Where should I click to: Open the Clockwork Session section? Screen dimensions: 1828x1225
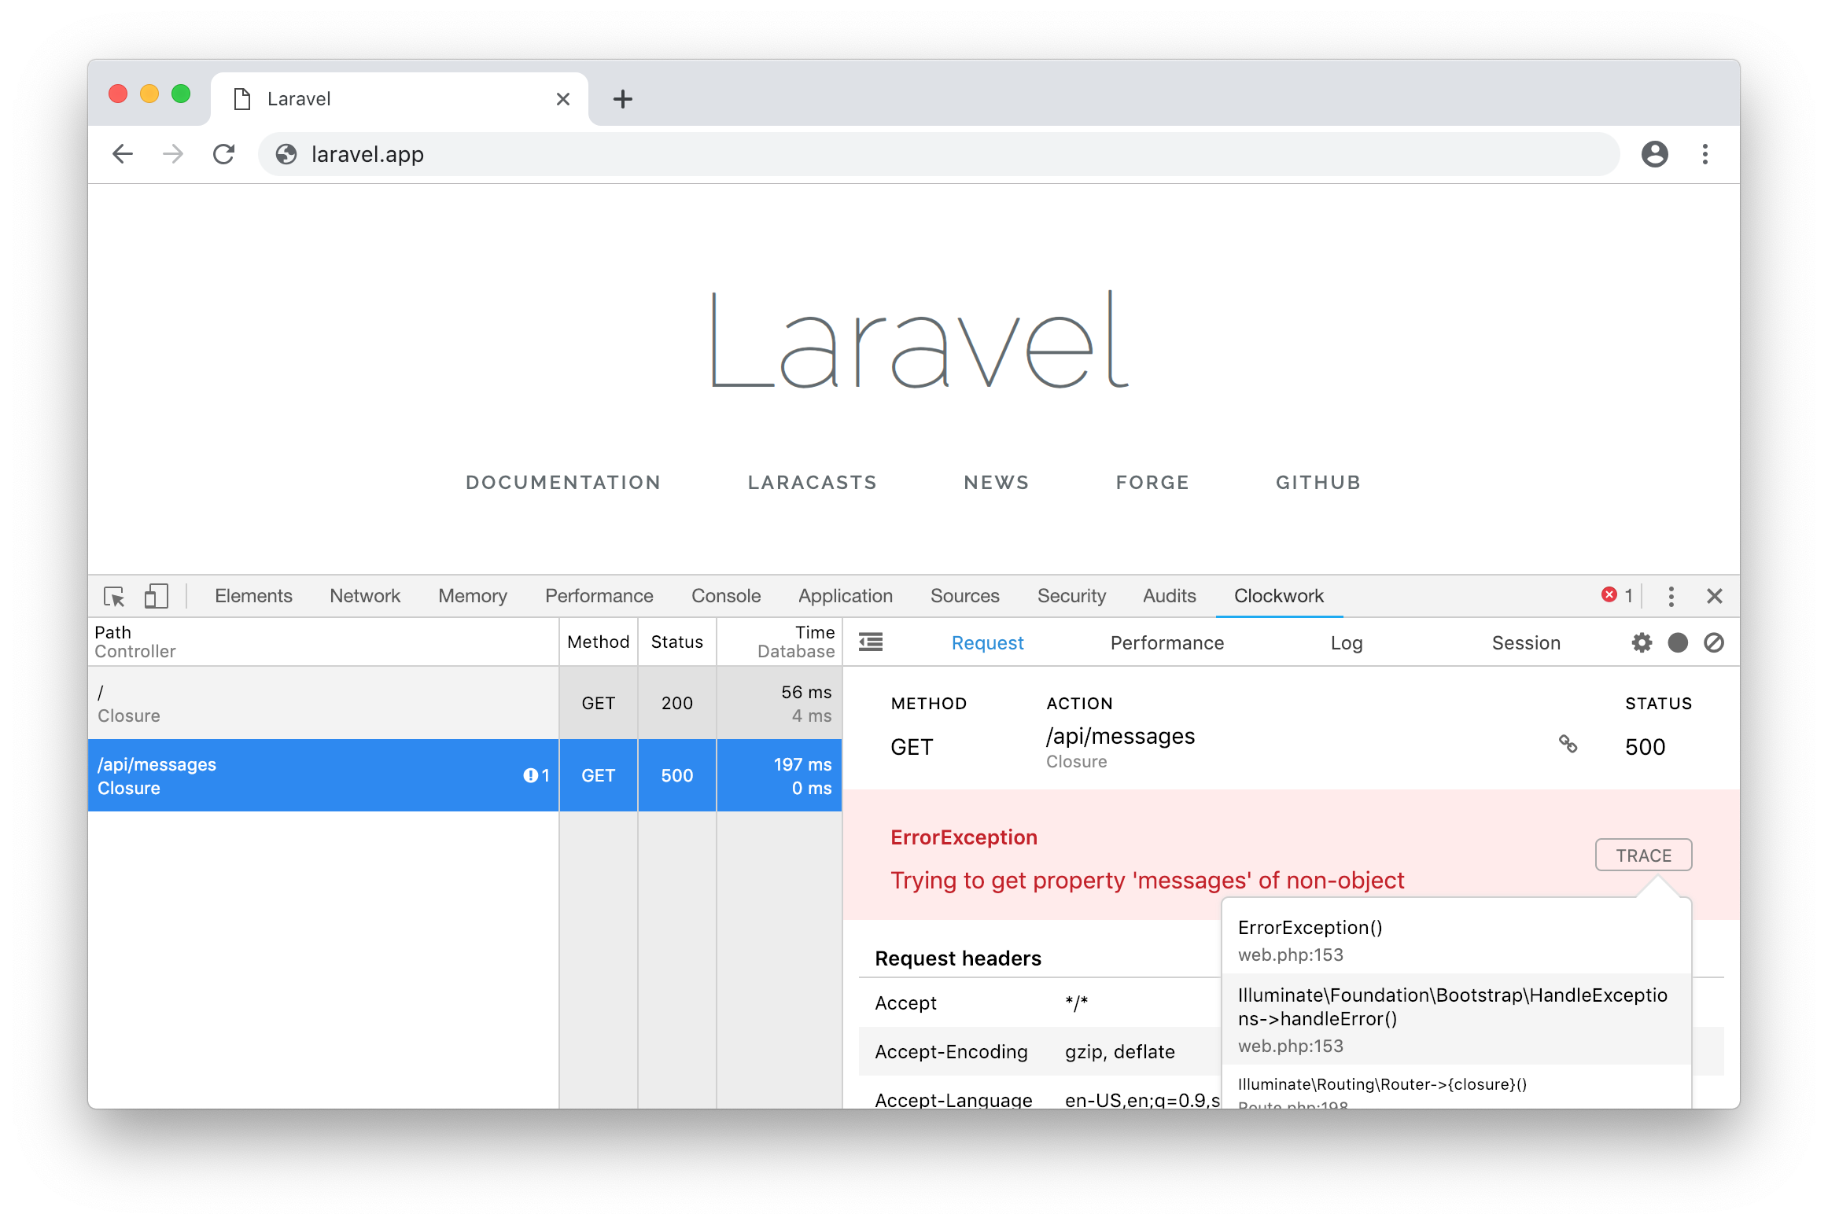[x=1526, y=643]
